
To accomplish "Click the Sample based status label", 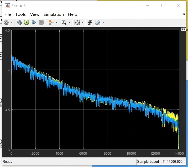I will point(148,161).
